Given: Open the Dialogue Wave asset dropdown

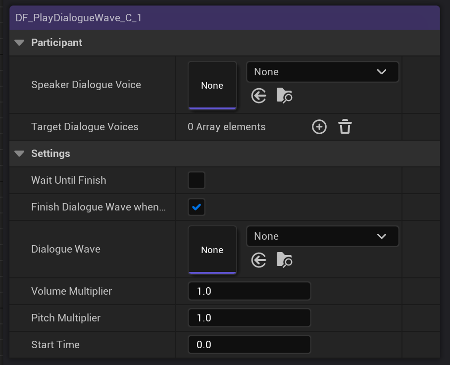Looking at the screenshot, I should click(x=322, y=236).
